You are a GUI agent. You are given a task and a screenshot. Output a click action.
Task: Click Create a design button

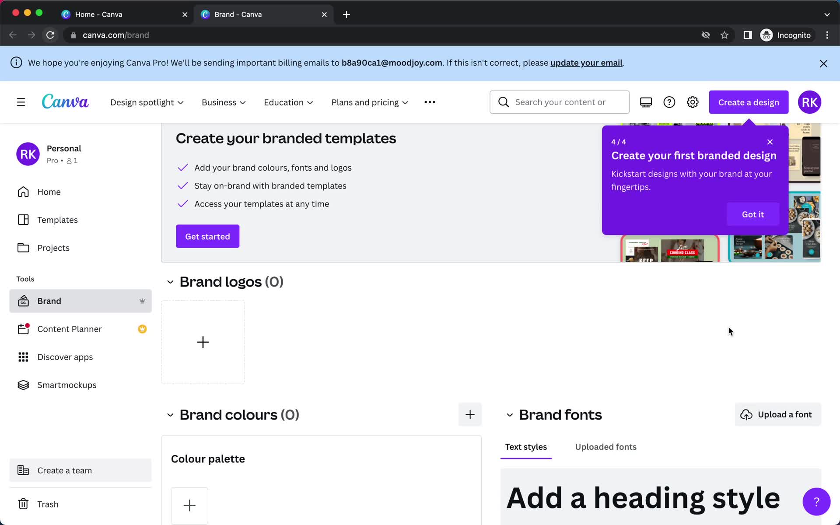coord(749,102)
